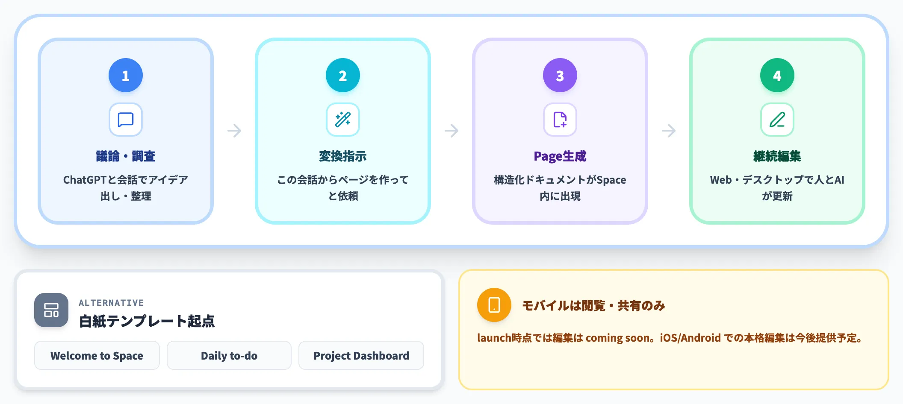Viewport: 903px width, 404px height.
Task: Click the 変換指示 heading
Action: click(x=343, y=156)
